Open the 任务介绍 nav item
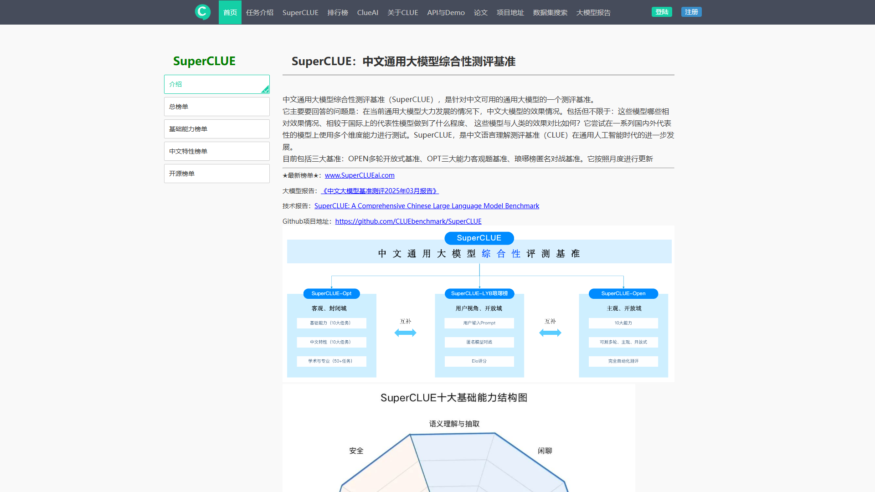The image size is (875, 492). (x=260, y=12)
